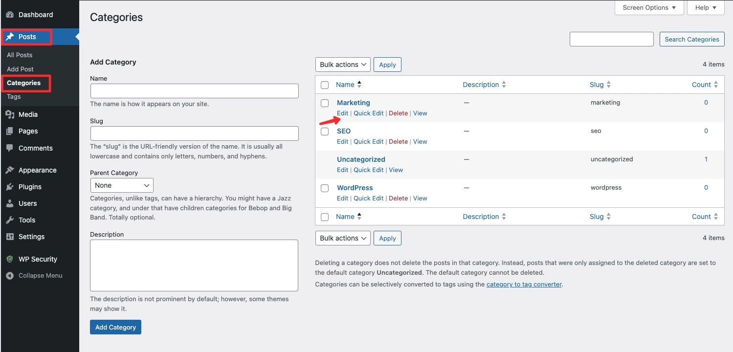
Task: Open the Dashboard gauge icon
Action: click(10, 15)
